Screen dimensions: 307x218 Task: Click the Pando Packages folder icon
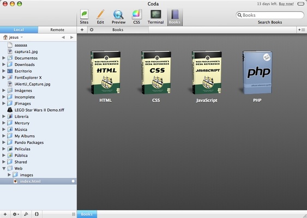pyautogui.click(x=10, y=142)
